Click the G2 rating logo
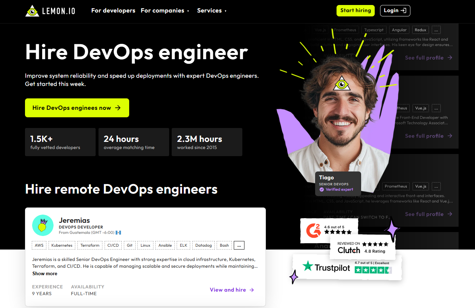 (313, 230)
